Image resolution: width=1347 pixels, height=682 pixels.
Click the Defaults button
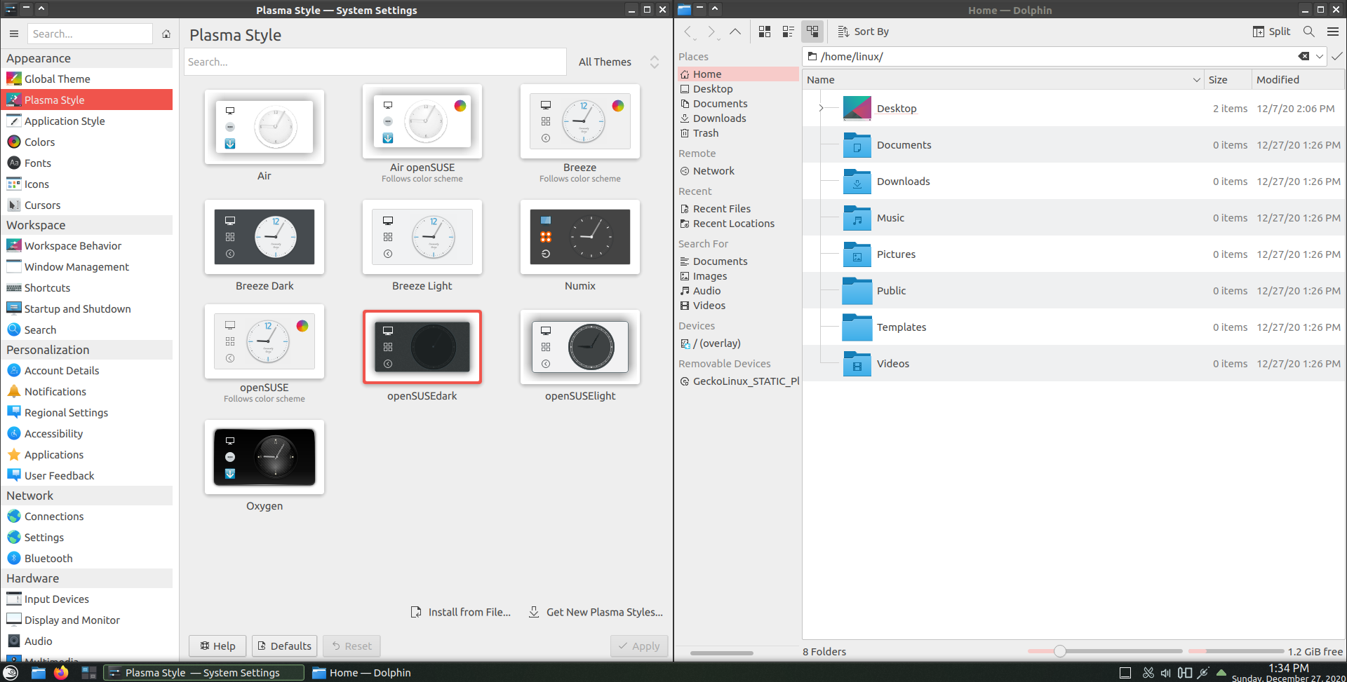[x=284, y=646]
